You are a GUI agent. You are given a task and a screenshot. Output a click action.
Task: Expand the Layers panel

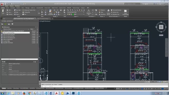pos(76,16)
